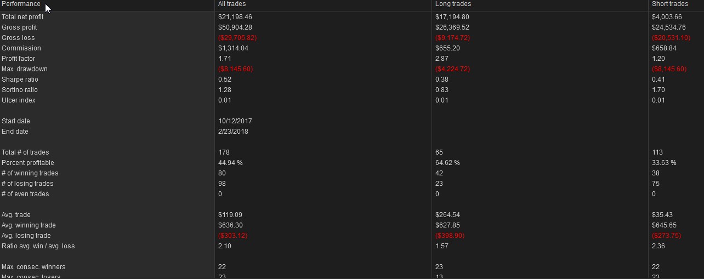The image size is (704, 279).
Task: Click All trades avg. winning trade $636.30
Action: click(230, 225)
